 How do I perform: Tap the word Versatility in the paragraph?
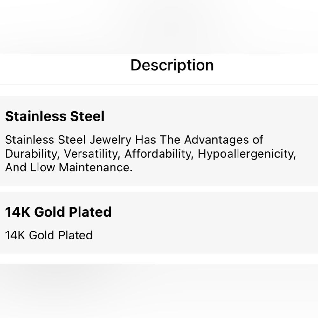point(91,154)
